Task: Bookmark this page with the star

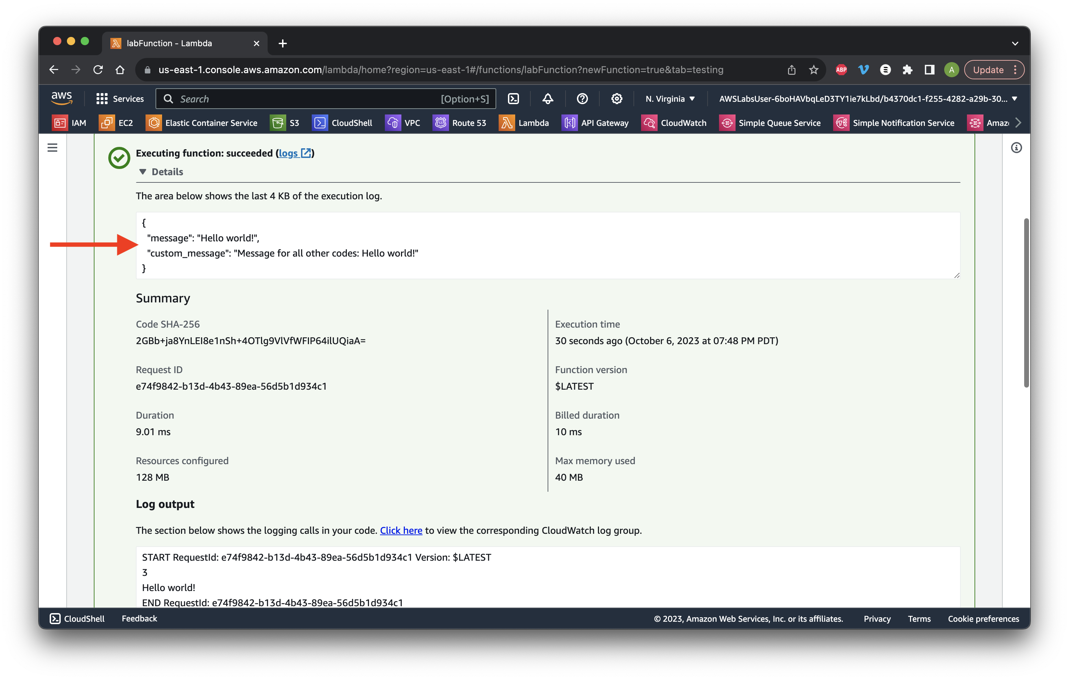Action: [x=813, y=70]
